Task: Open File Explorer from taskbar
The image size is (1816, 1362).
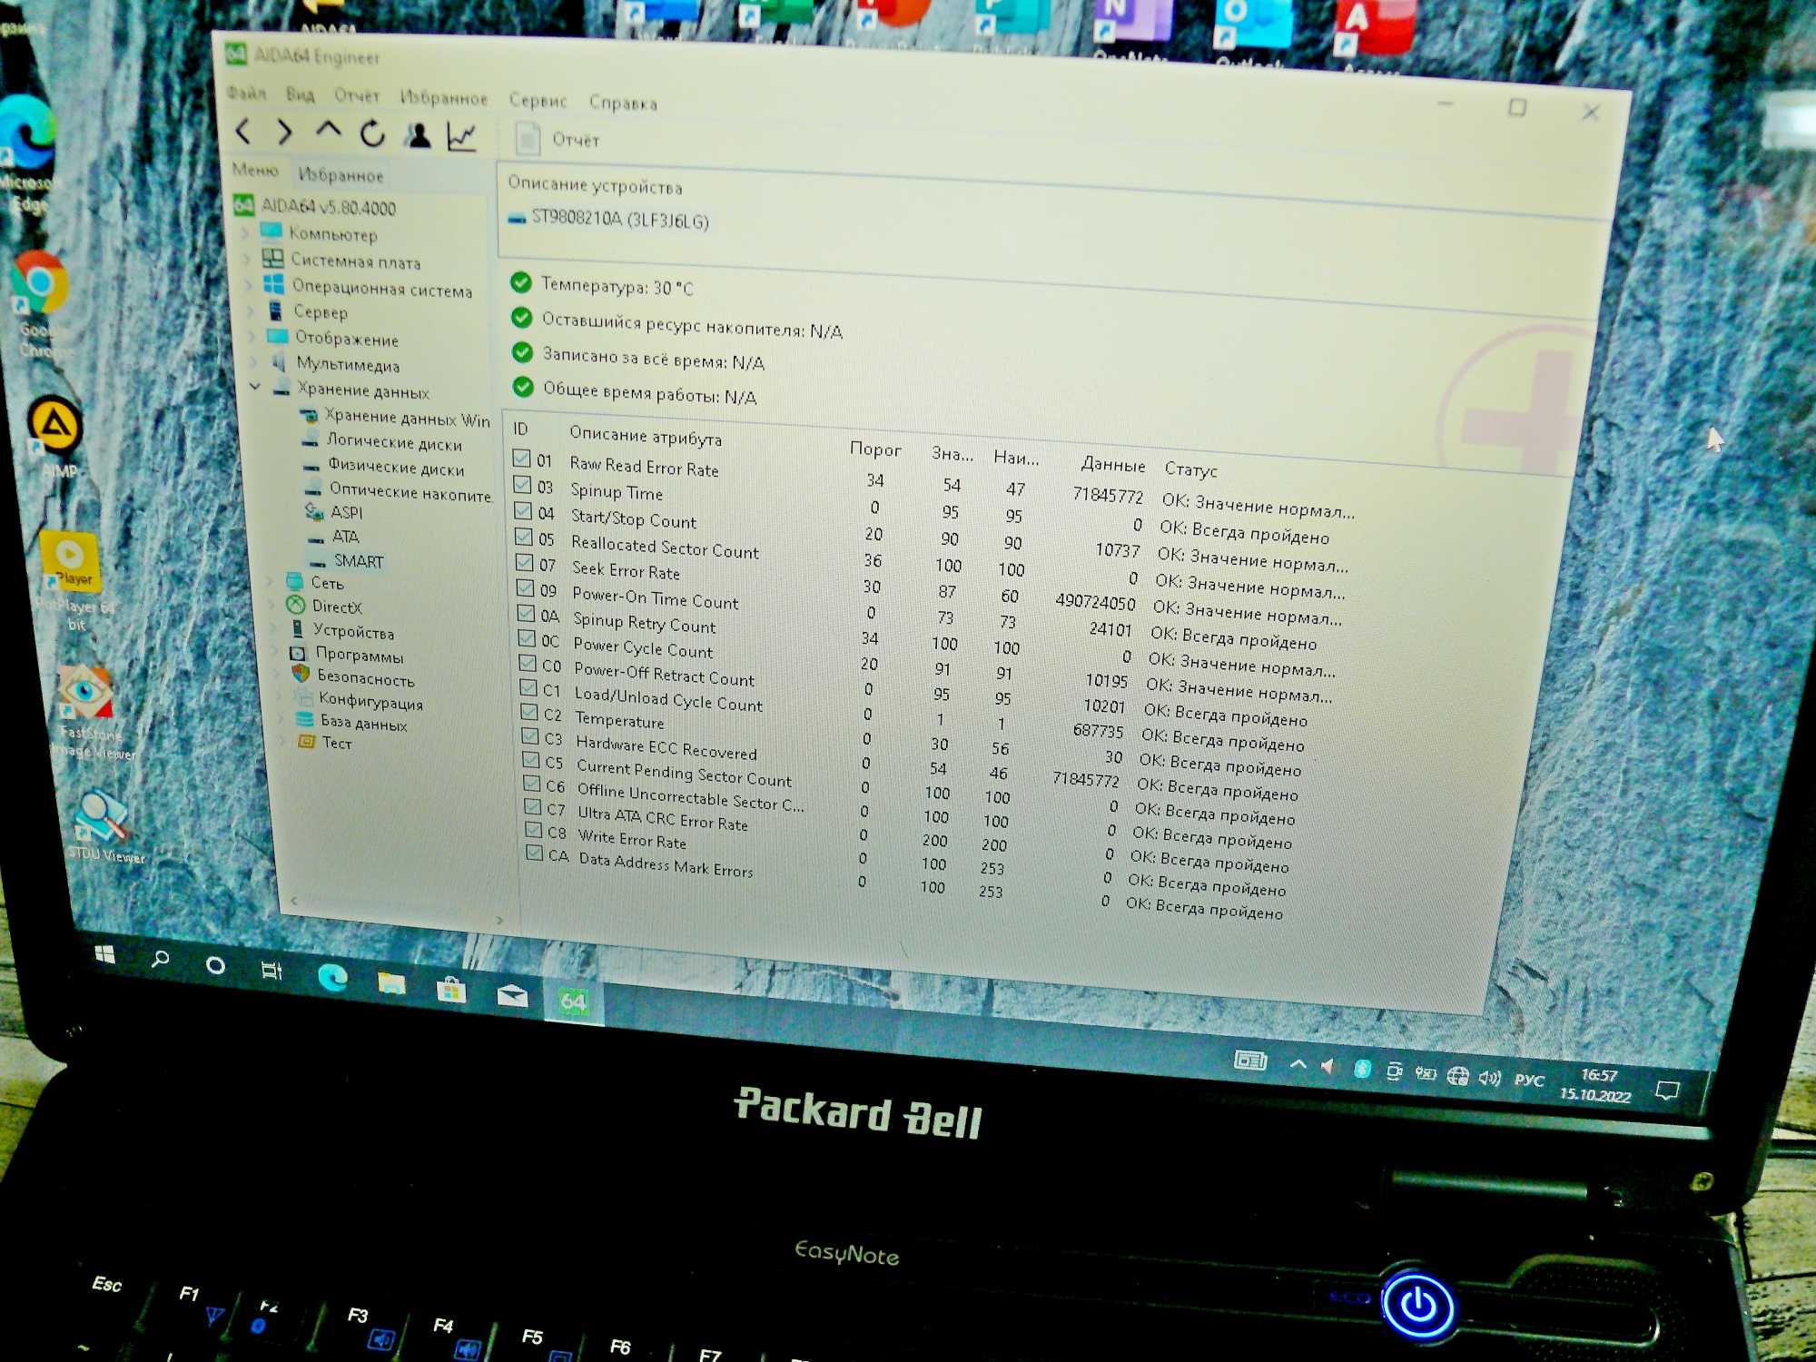Action: (x=391, y=982)
